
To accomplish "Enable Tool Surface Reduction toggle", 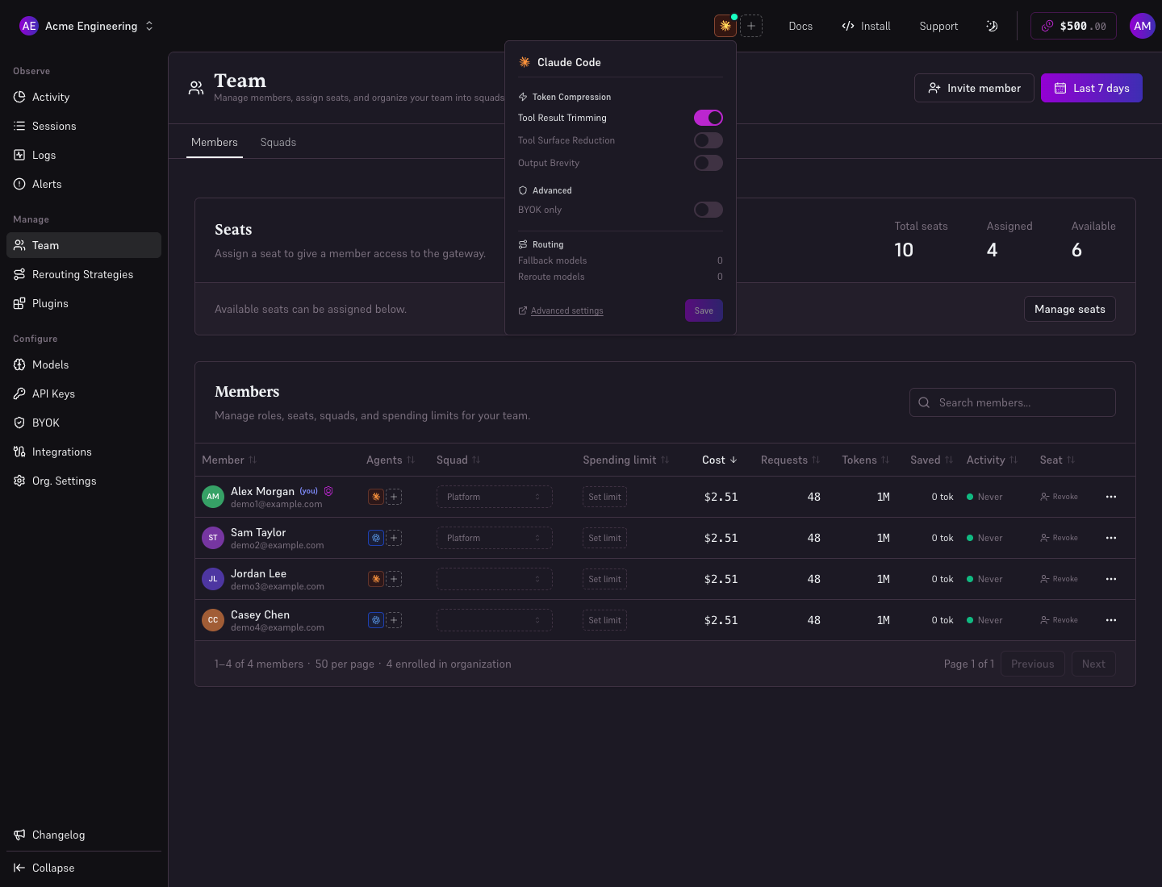I will tap(708, 140).
